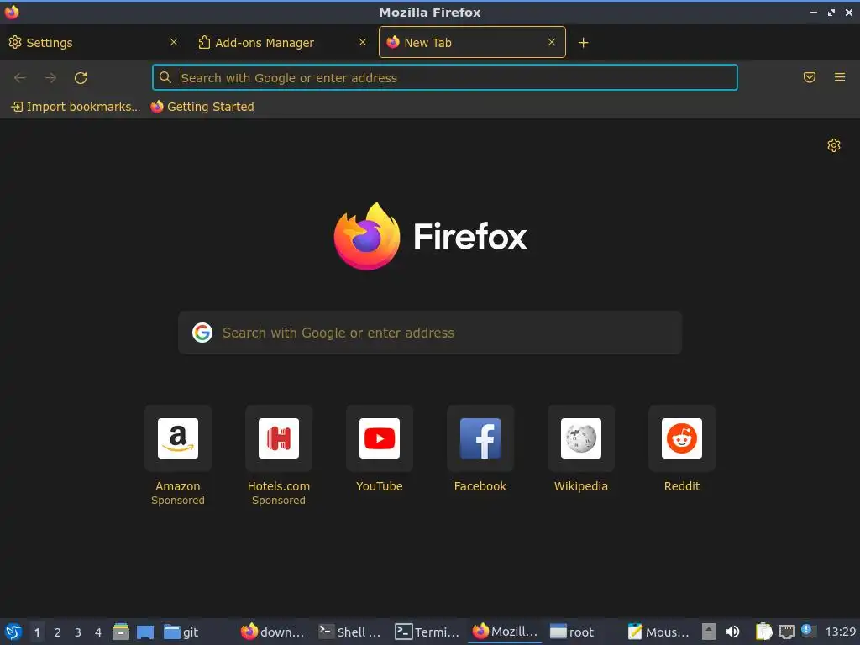The width and height of the screenshot is (860, 645).
Task: Close the Add-ons Manager tab
Action: click(x=363, y=42)
